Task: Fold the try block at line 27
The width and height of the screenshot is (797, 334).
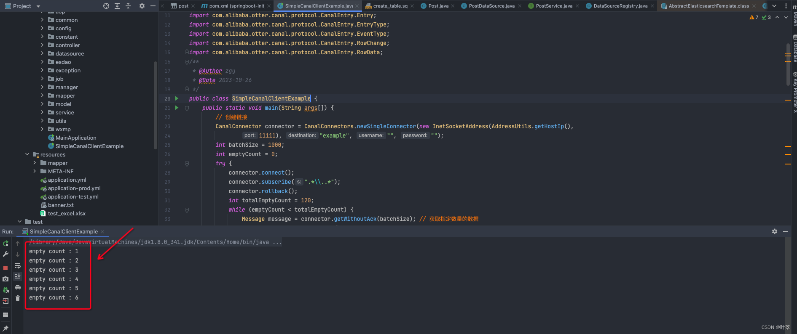Action: point(187,163)
